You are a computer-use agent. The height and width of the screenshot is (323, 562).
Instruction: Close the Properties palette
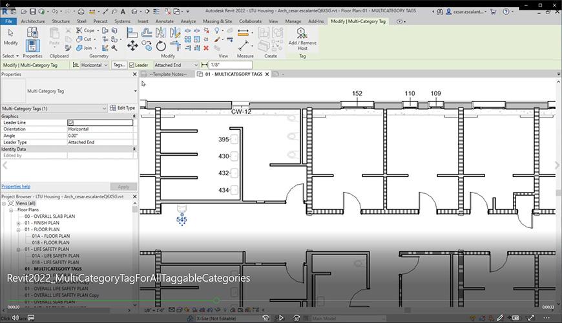pyautogui.click(x=135, y=74)
